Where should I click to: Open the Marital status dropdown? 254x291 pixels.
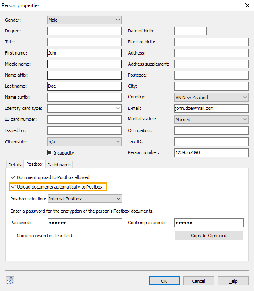click(211, 120)
